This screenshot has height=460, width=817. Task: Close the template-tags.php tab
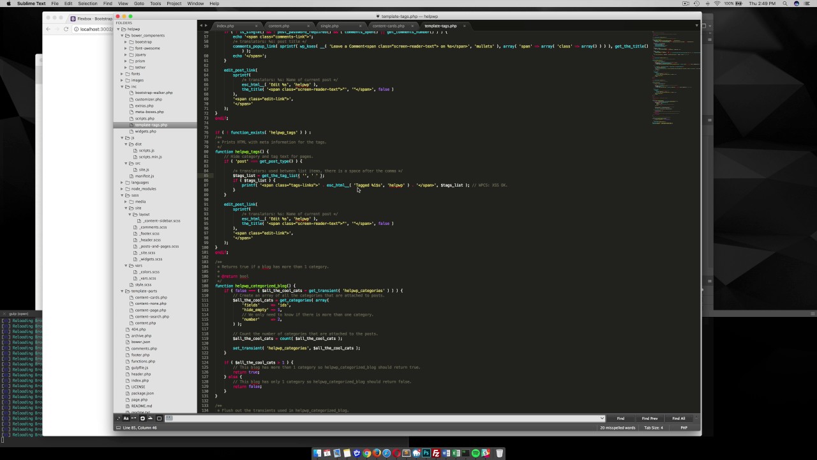point(464,26)
